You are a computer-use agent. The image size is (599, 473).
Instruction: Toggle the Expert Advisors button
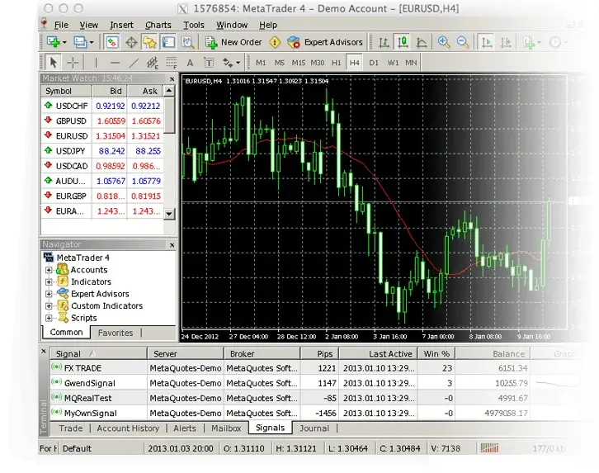(x=325, y=42)
